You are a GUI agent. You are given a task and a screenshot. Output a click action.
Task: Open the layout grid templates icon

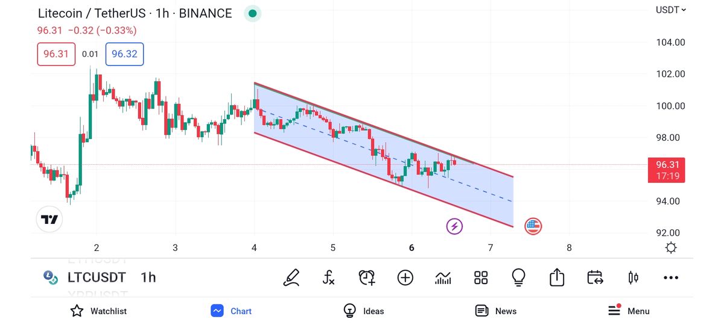(481, 277)
